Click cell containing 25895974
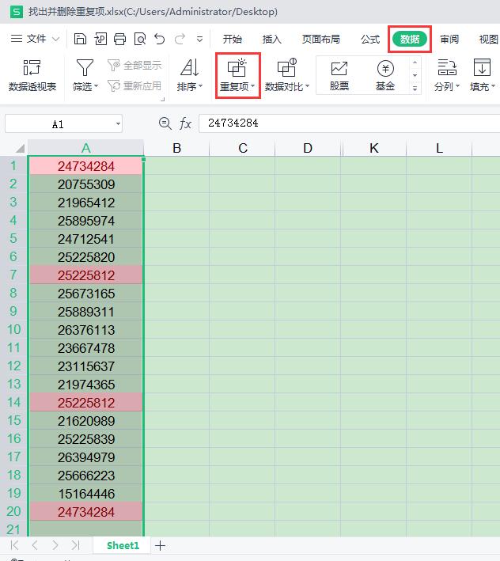Screen dimensions: 500x561 tap(86, 221)
